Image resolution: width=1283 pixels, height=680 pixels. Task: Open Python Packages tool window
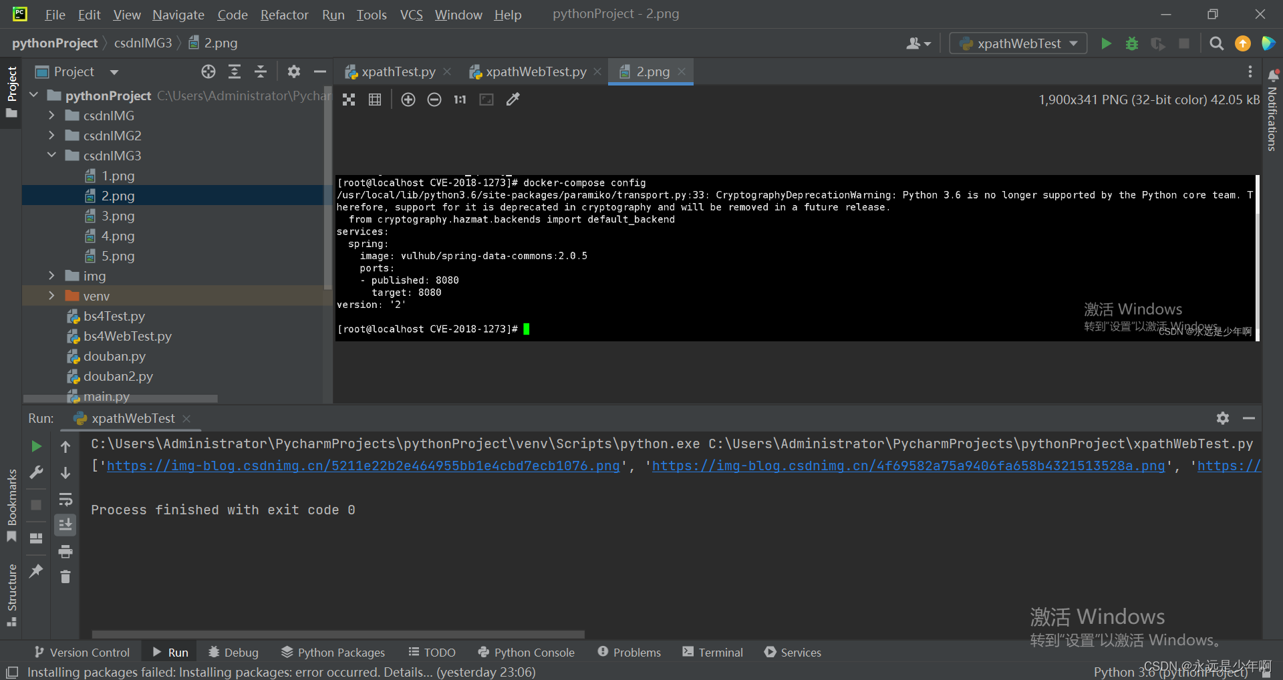pyautogui.click(x=333, y=652)
